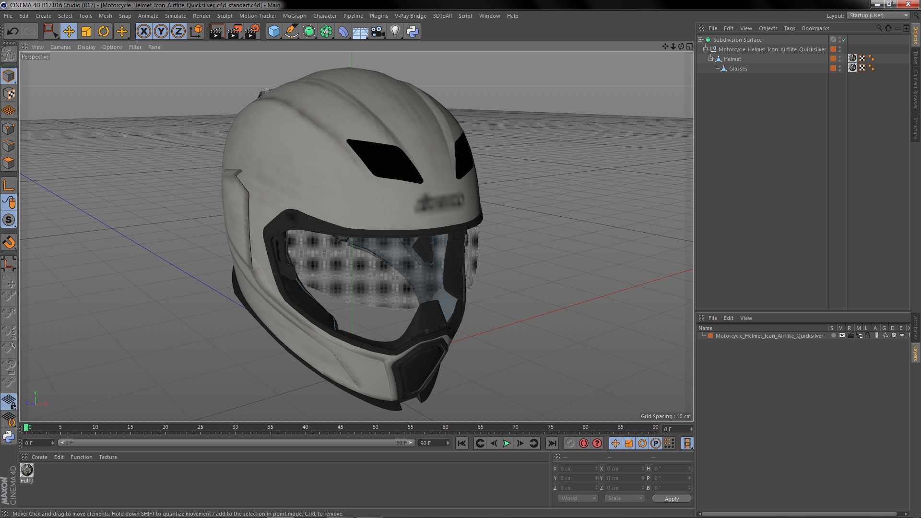Toggle Y axis lock
The width and height of the screenshot is (921, 518).
click(x=161, y=32)
